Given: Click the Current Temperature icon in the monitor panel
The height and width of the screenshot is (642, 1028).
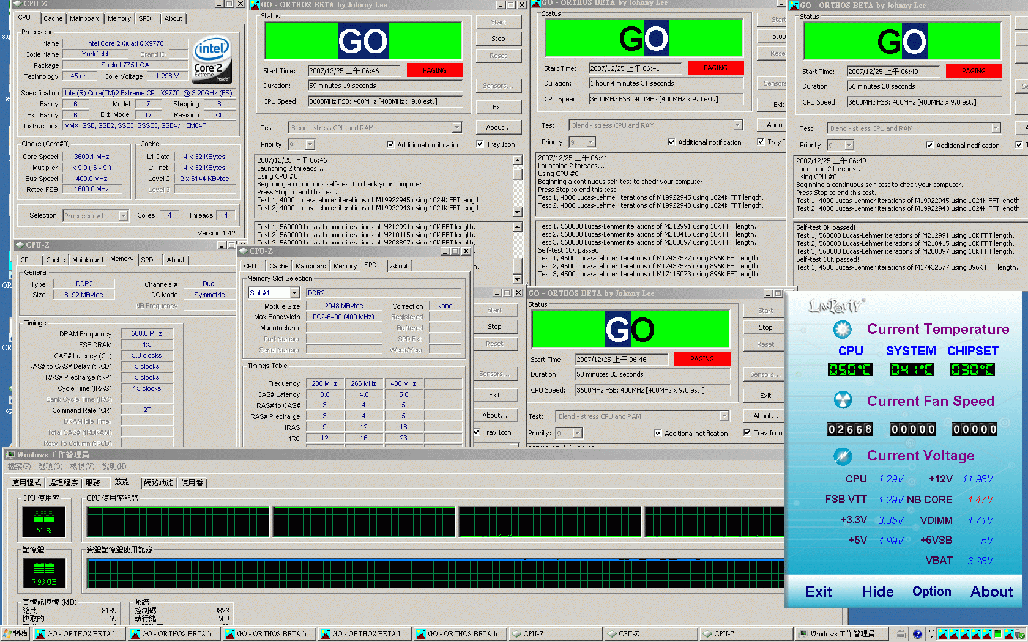Looking at the screenshot, I should pyautogui.click(x=843, y=330).
